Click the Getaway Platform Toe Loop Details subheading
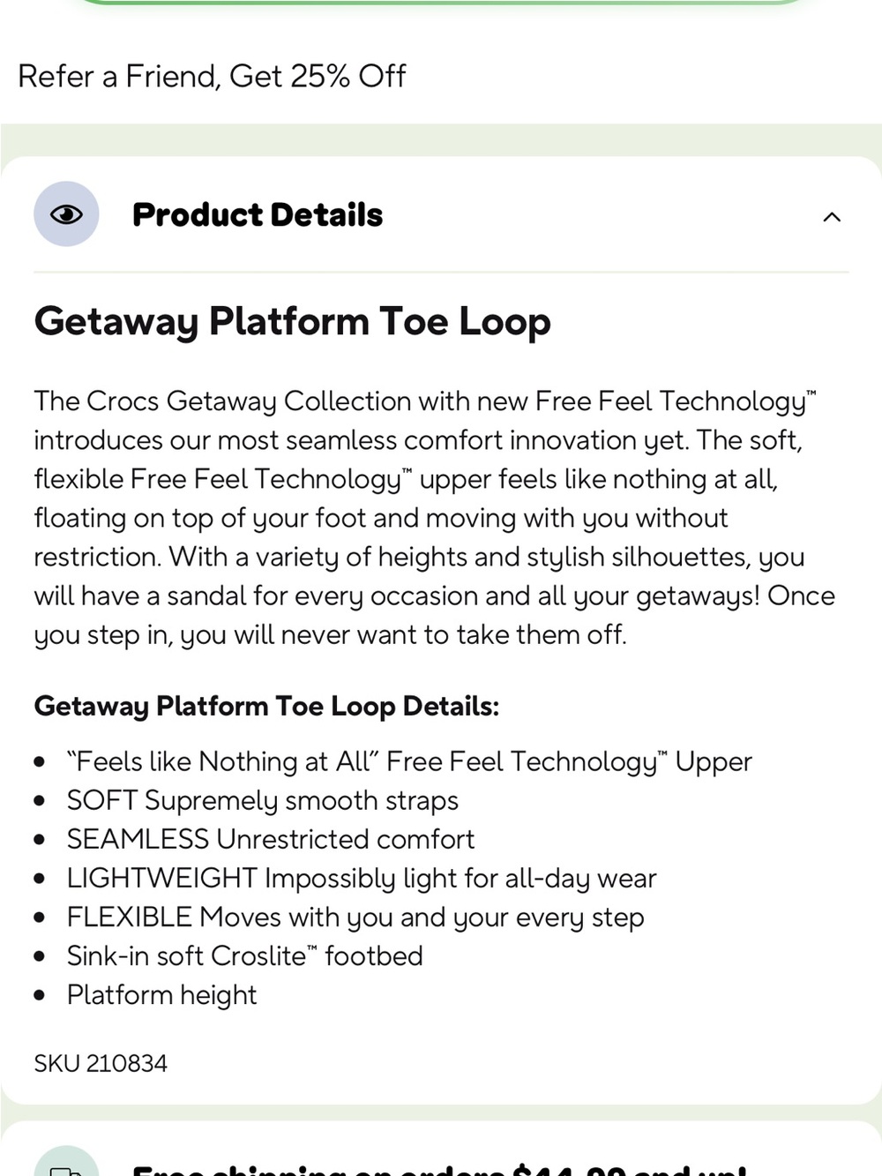Image resolution: width=882 pixels, height=1176 pixels. (x=266, y=707)
